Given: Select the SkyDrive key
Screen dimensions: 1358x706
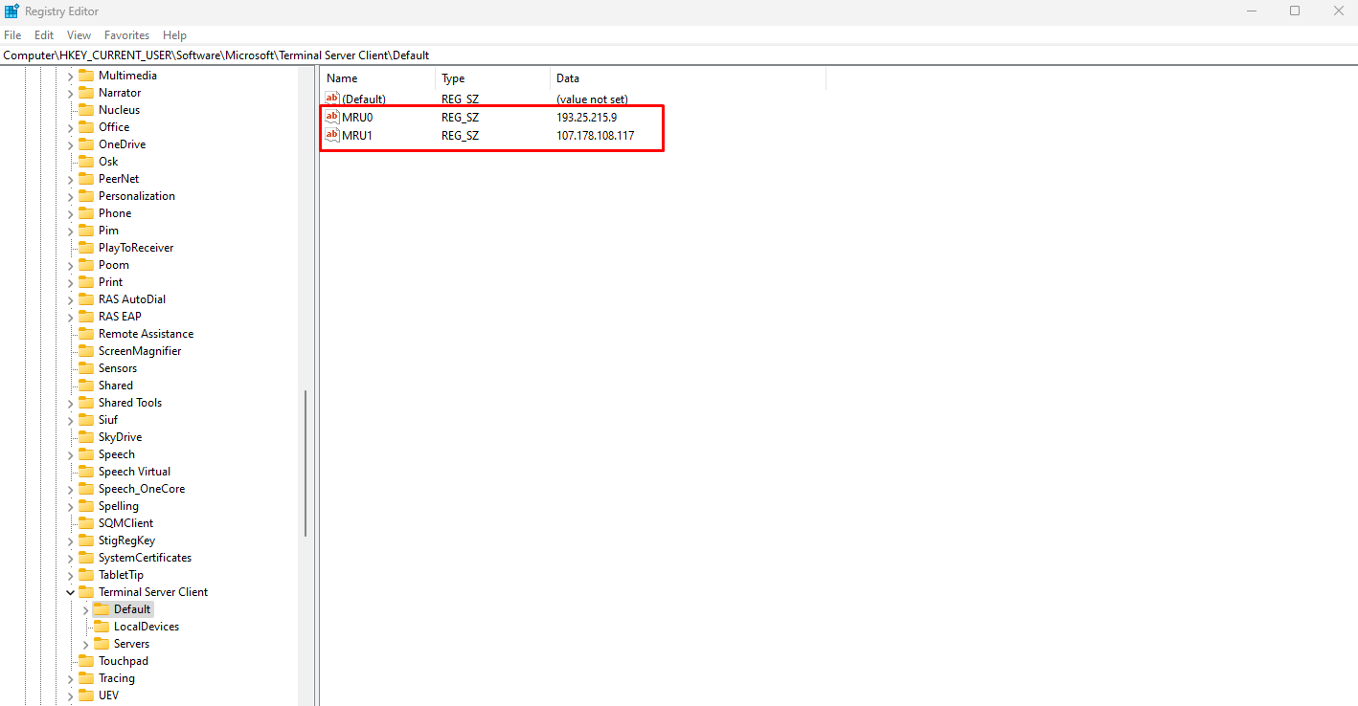Looking at the screenshot, I should click(121, 437).
